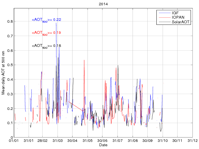
Task: Select the 31/03 x-axis tick label
Action: pyautogui.click(x=58, y=141)
